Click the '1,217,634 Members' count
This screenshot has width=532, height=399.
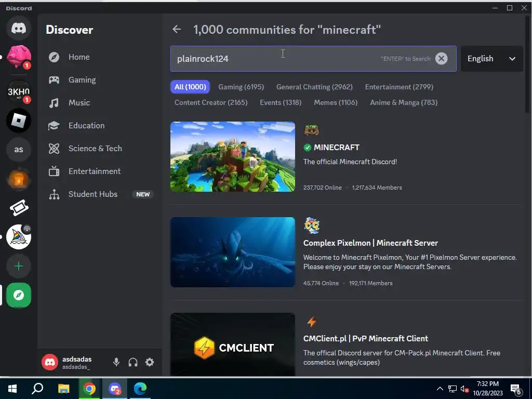pos(377,188)
